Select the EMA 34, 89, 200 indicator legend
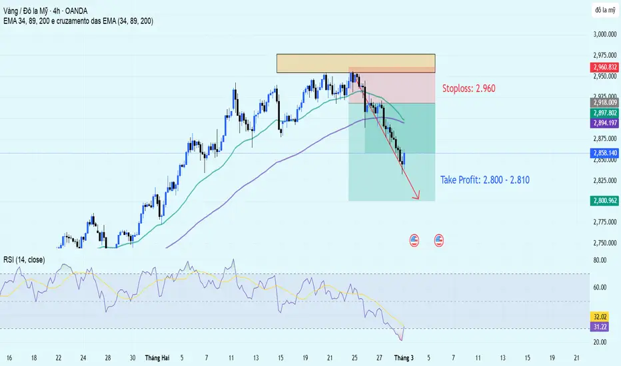Screen dimensions: 621x366 pos(78,21)
